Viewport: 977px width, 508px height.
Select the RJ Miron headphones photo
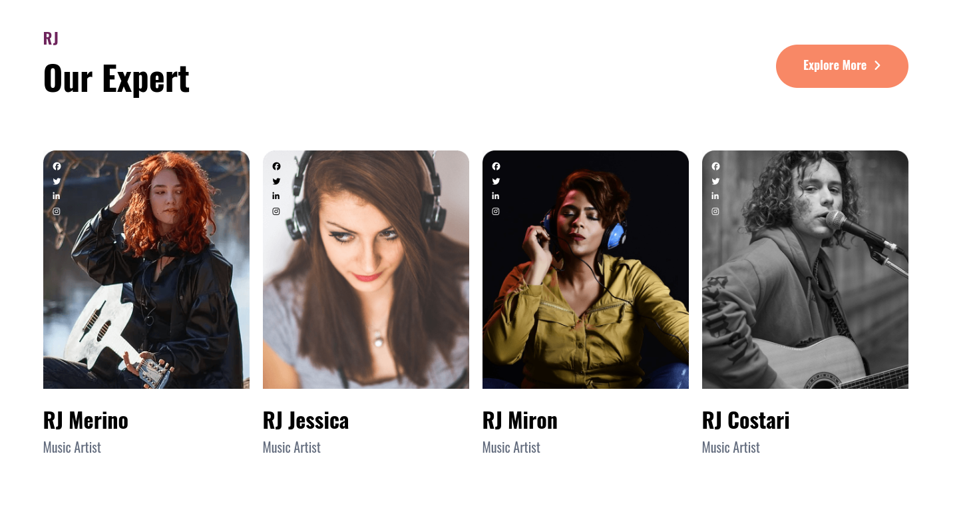point(586,270)
